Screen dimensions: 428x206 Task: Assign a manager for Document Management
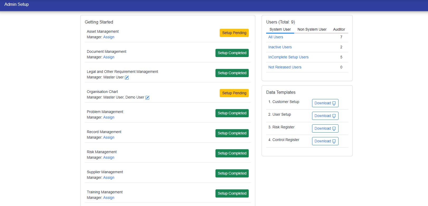[109, 57]
